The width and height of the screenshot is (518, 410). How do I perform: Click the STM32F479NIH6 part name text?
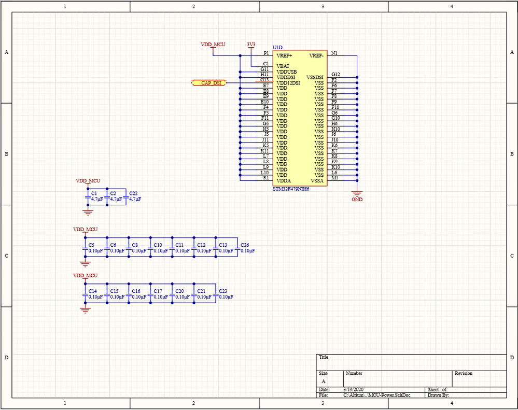[x=291, y=189]
